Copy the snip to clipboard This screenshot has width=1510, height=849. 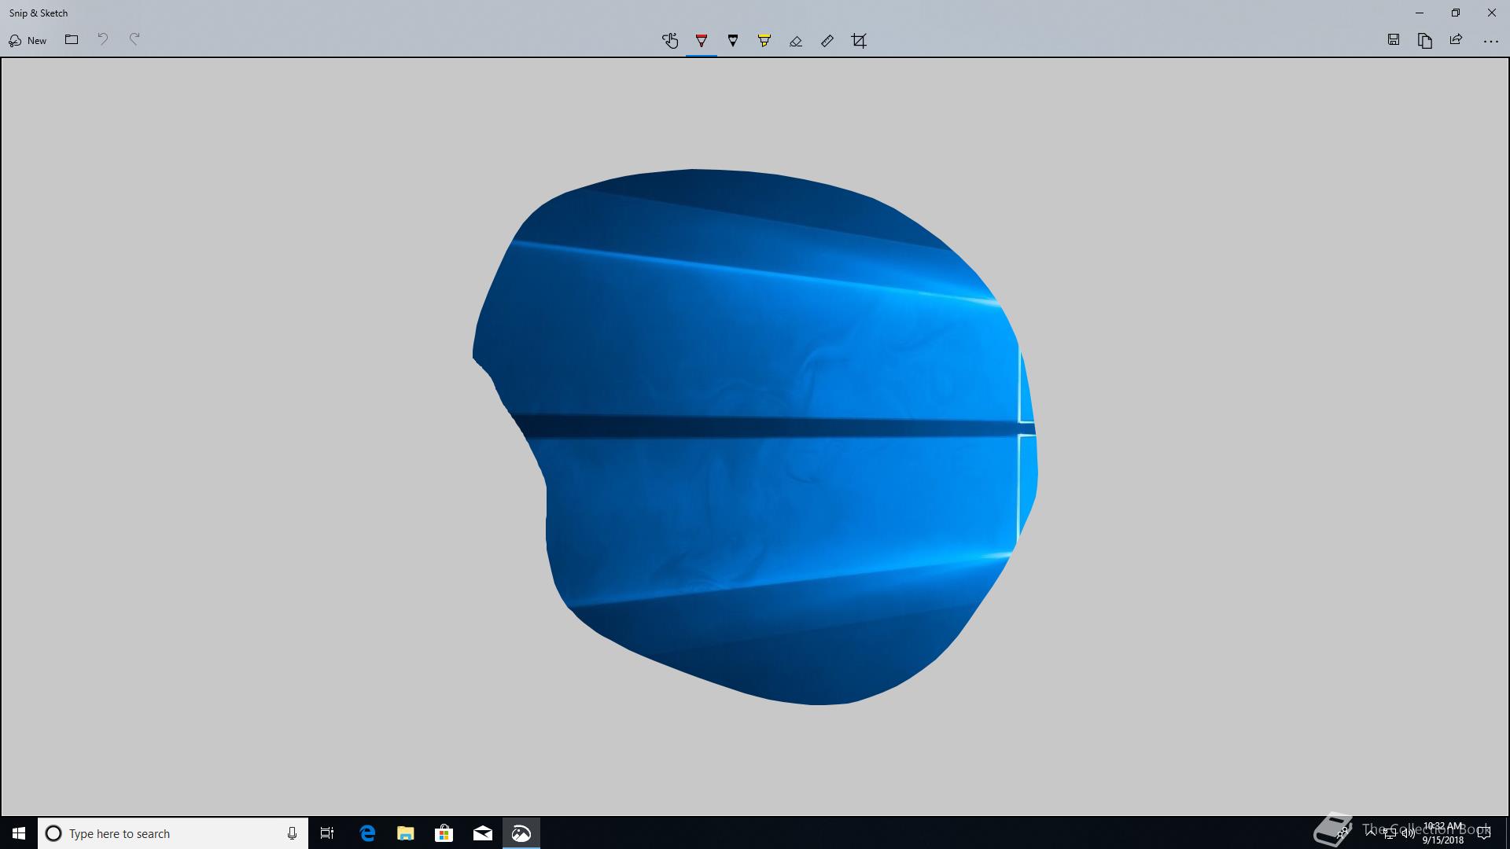pos(1425,40)
